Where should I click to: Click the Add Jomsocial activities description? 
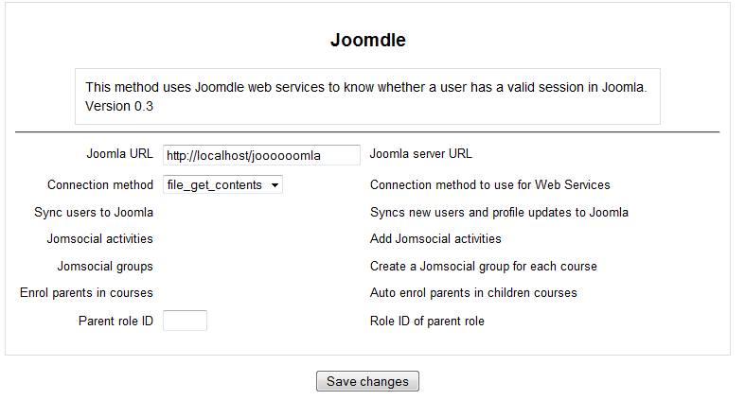[x=435, y=238]
